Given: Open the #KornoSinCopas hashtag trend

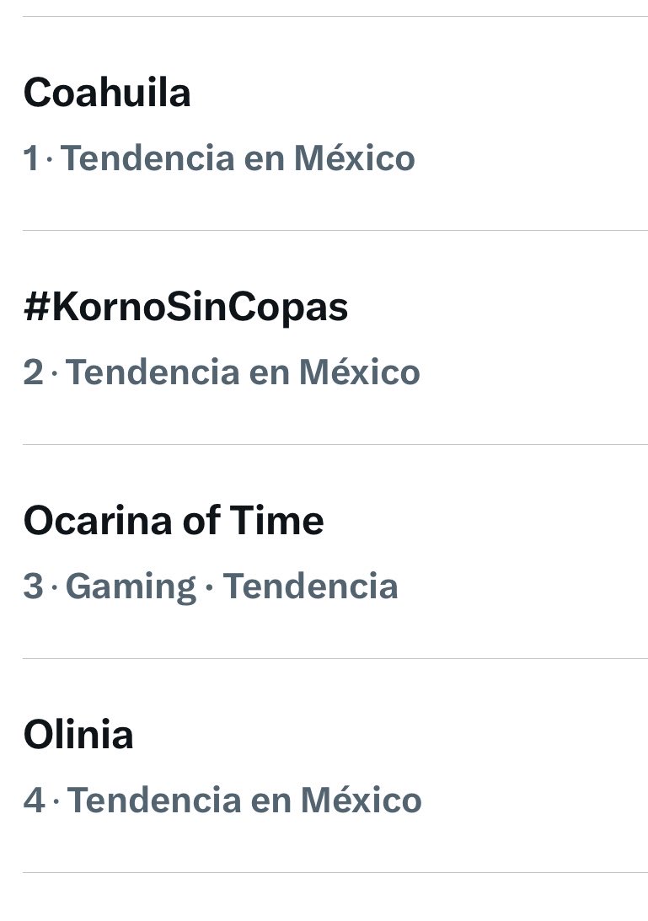Looking at the screenshot, I should (x=185, y=308).
